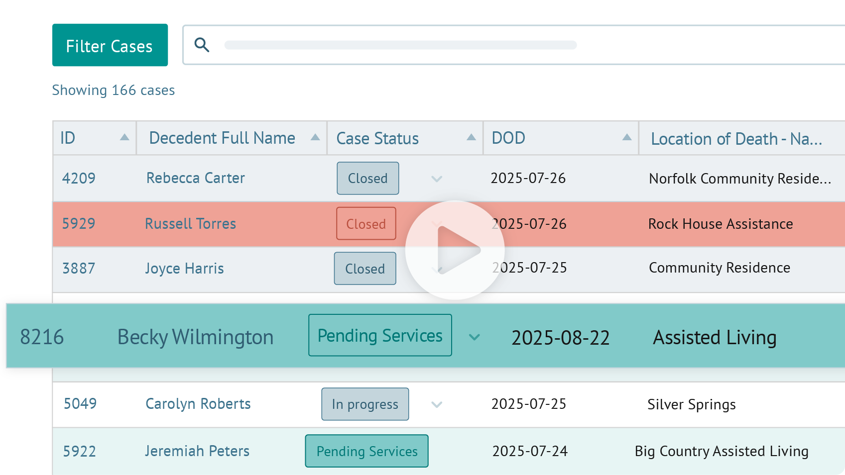
Task: Open the Filter Cases panel
Action: pos(110,45)
